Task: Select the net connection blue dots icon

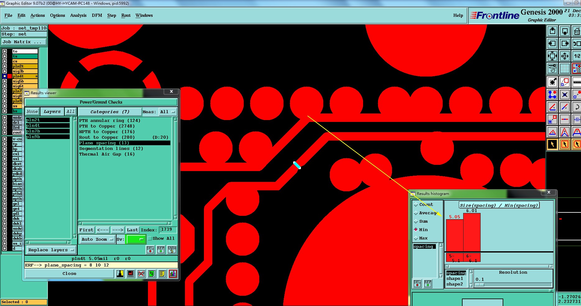Action: (x=552, y=95)
